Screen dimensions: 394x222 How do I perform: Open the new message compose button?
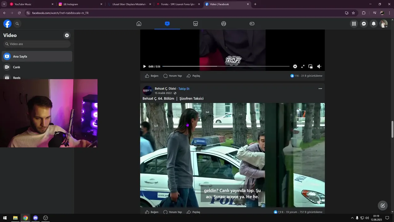click(383, 206)
